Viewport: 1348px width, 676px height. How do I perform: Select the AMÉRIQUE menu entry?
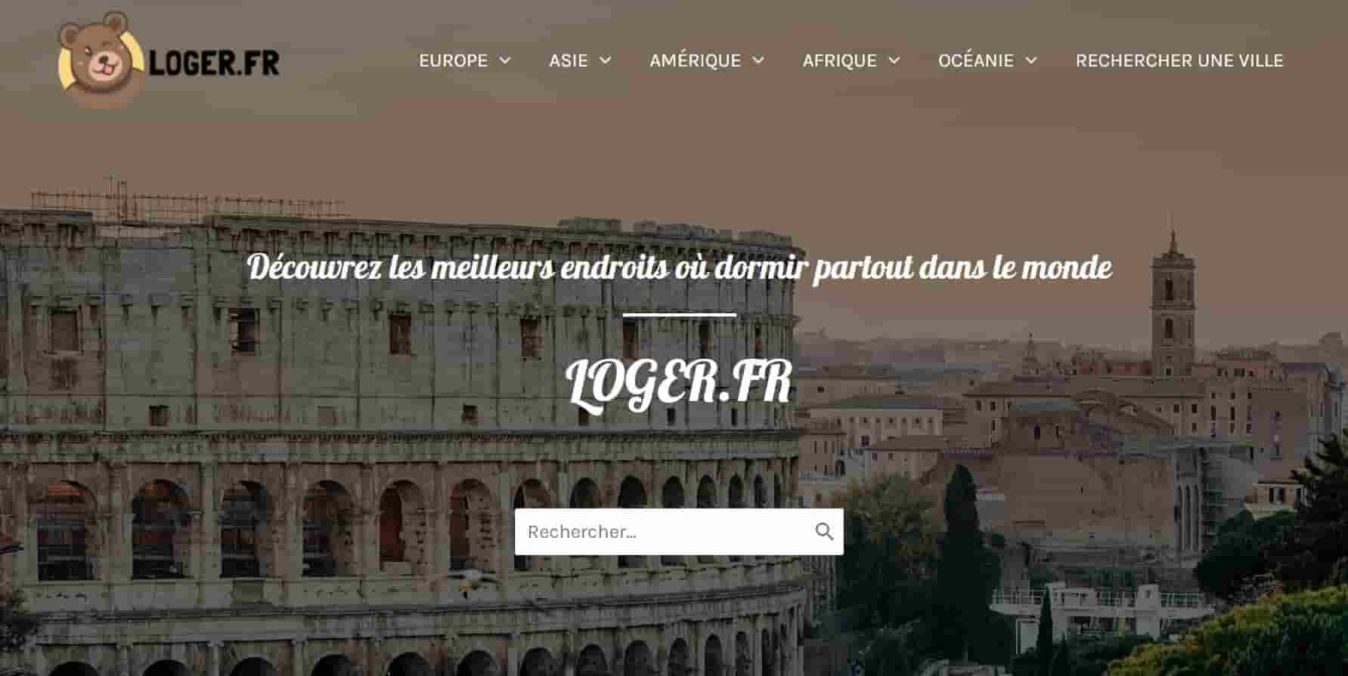695,60
